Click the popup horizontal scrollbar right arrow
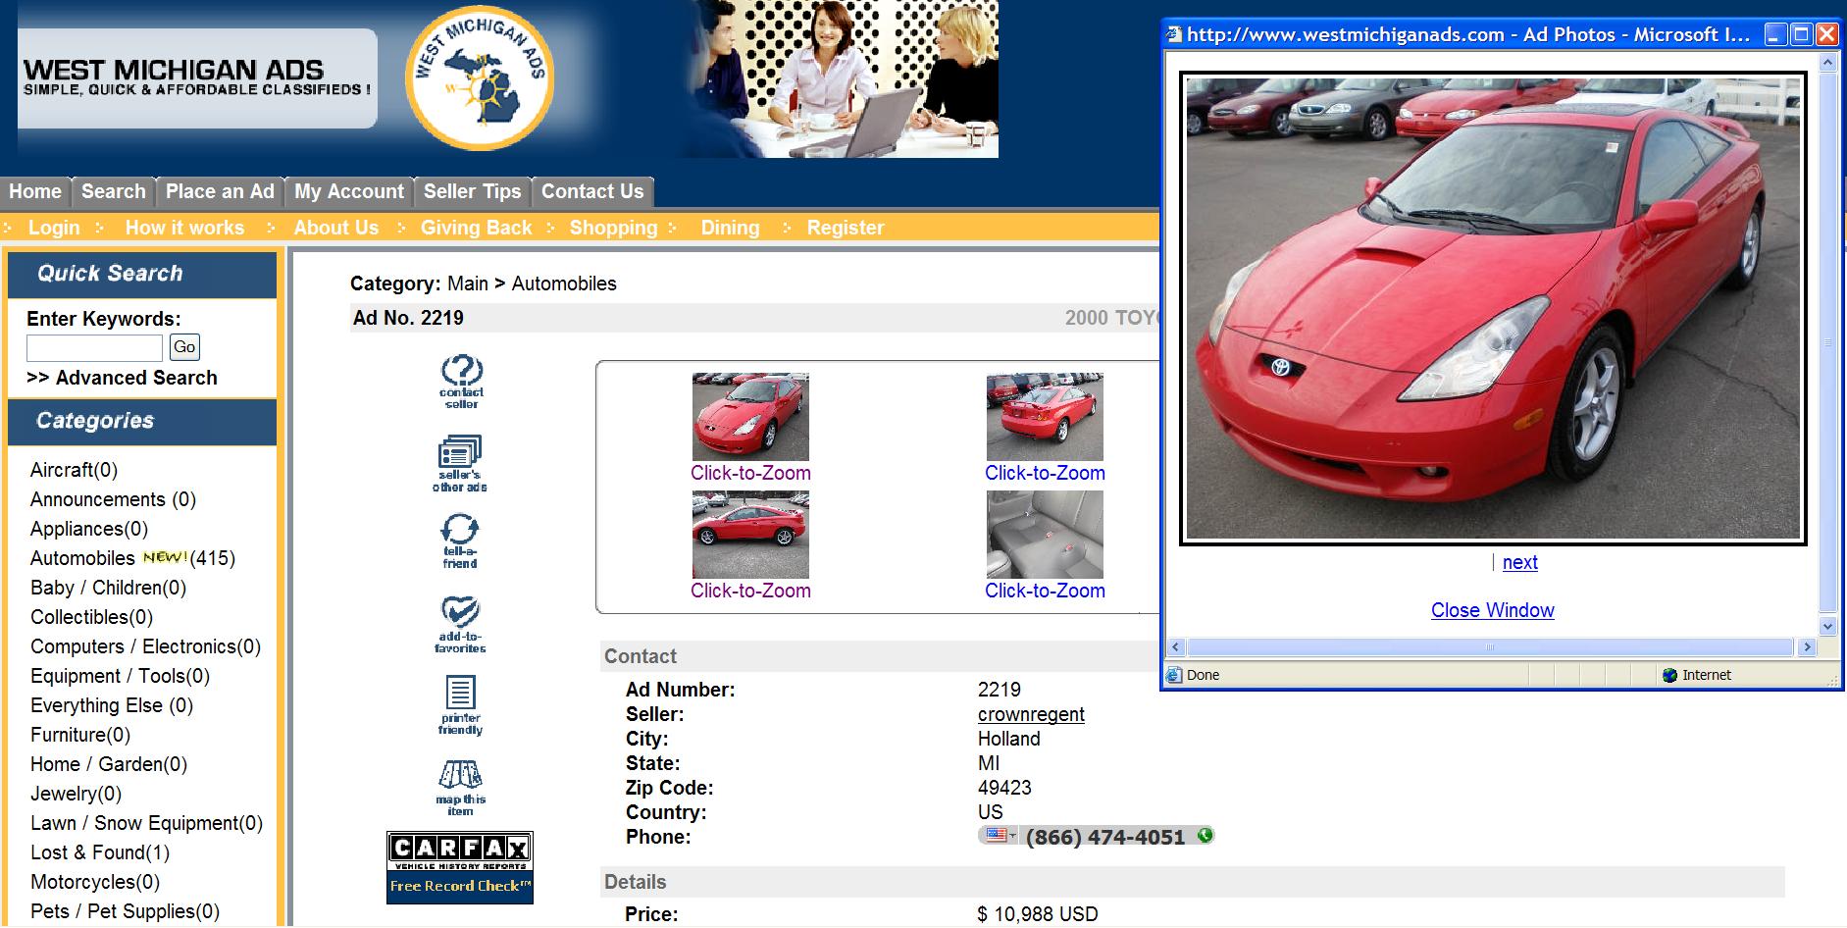This screenshot has height=928, width=1847. (x=1808, y=647)
